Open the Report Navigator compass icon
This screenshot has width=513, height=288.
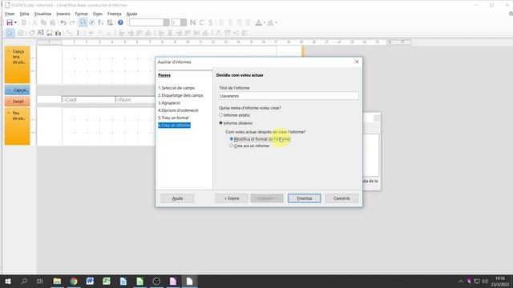(x=92, y=22)
